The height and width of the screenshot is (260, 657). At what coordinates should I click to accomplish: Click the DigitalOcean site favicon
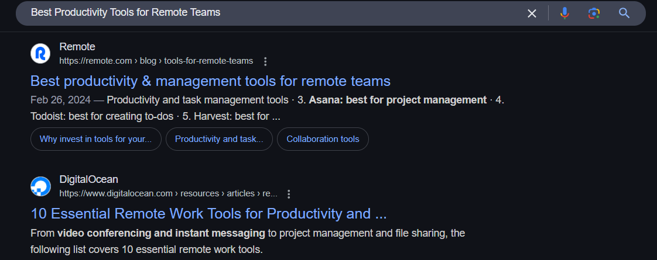pyautogui.click(x=40, y=186)
